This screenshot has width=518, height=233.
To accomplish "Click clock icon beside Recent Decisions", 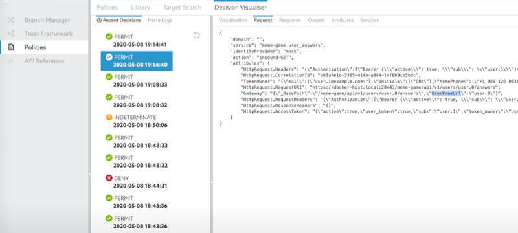I will pos(99,20).
